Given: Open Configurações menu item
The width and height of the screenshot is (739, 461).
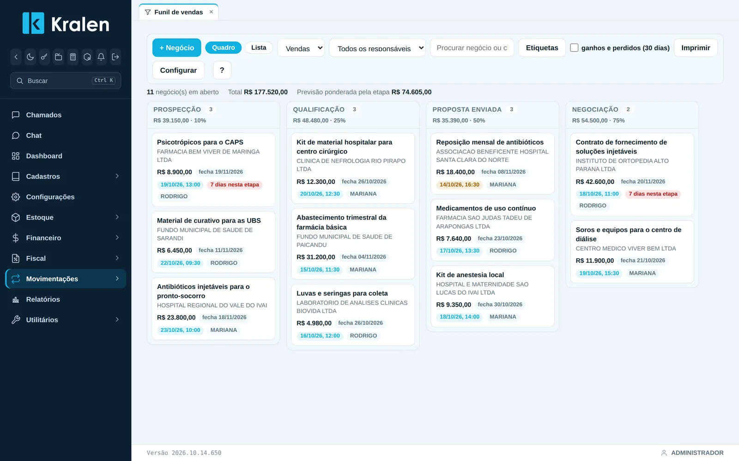Looking at the screenshot, I should [66, 197].
